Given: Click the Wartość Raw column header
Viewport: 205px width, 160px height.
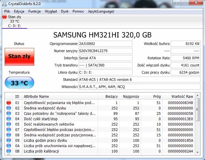Looking at the screenshot, I should click(179, 96).
